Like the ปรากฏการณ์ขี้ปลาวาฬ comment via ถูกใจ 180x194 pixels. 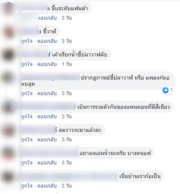(x=27, y=94)
